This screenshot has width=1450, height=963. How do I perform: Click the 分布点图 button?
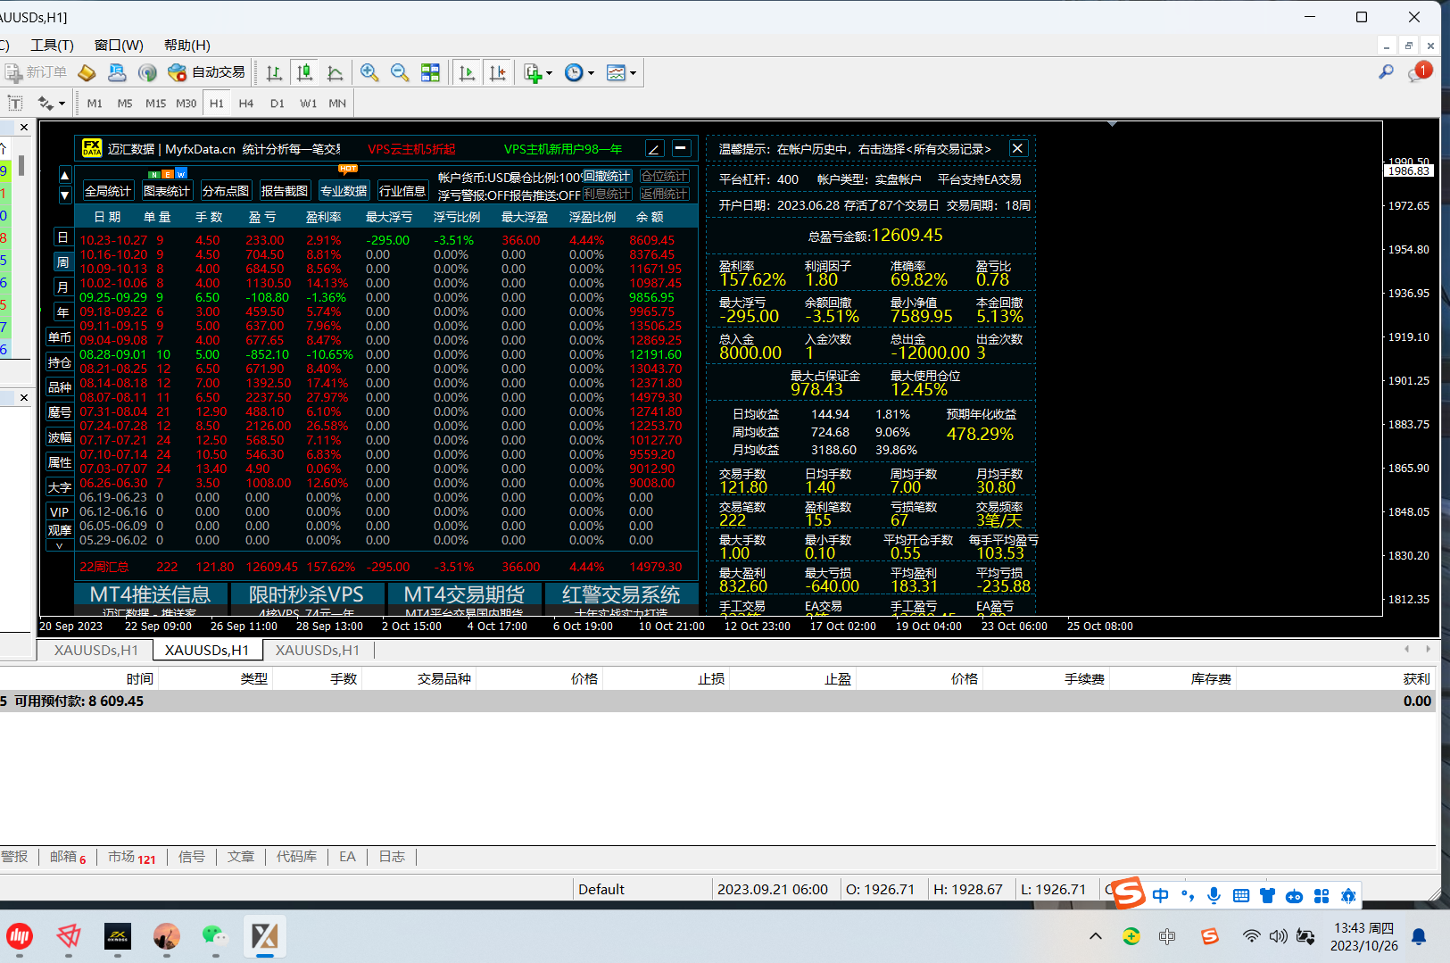click(226, 191)
